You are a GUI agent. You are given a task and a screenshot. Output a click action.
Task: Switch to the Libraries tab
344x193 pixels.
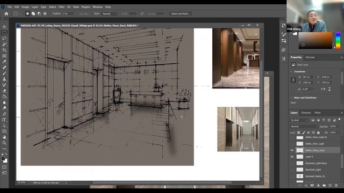click(310, 57)
